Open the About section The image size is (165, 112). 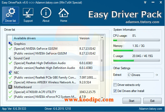click(46, 15)
